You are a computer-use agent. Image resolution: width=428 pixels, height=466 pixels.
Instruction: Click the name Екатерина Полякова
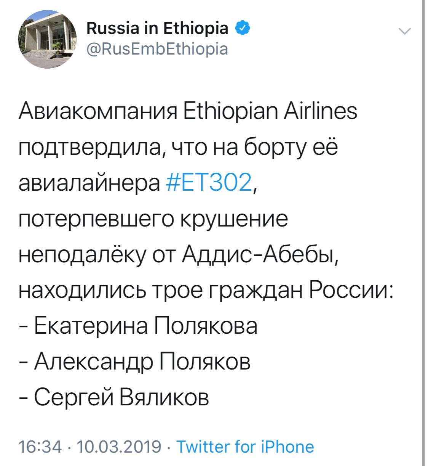145,327
